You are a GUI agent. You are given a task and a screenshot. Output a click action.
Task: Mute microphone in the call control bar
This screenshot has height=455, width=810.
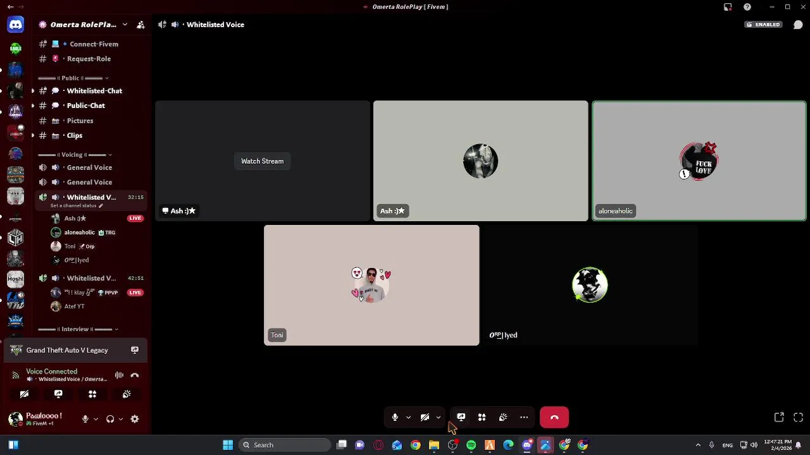(x=395, y=417)
